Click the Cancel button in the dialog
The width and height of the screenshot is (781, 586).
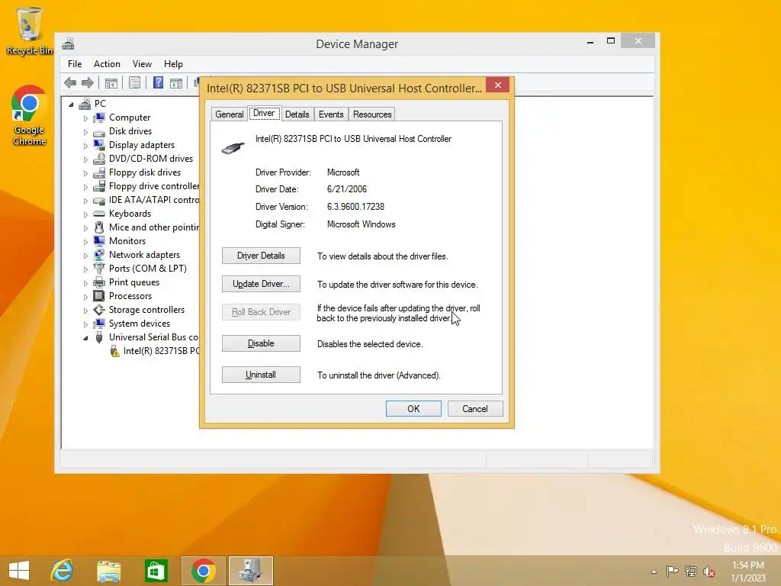(x=475, y=409)
